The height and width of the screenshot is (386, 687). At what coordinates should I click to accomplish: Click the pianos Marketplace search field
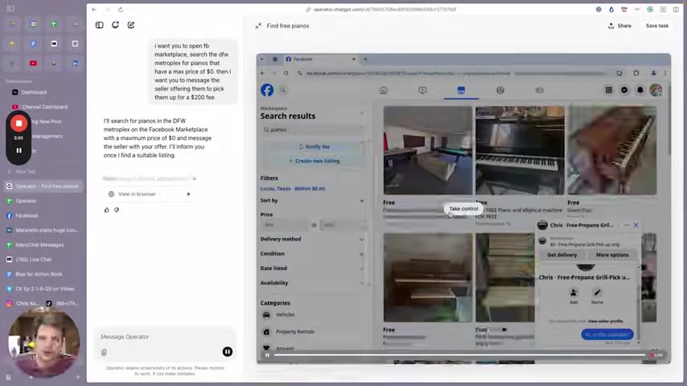(313, 129)
